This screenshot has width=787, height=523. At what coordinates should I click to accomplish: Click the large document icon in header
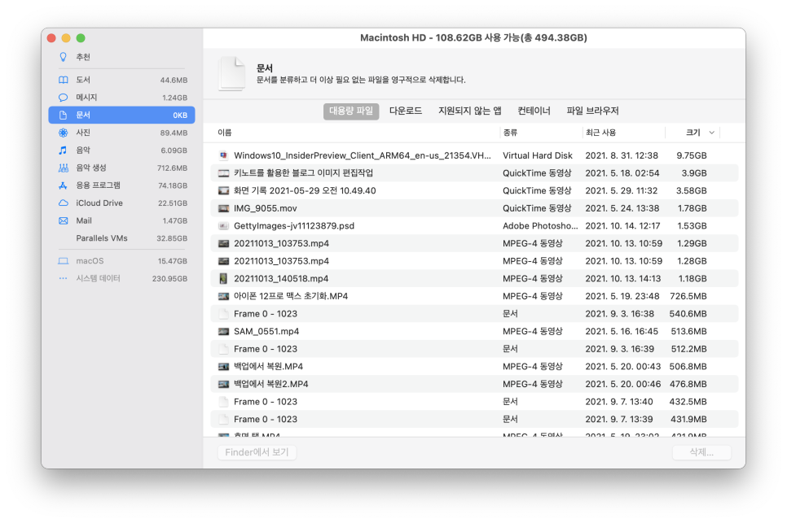pyautogui.click(x=232, y=74)
